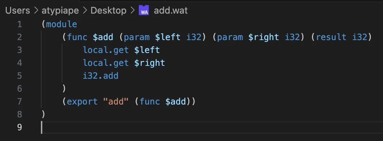Click the WA WebAssembly file icon
The image size is (383, 141).
click(x=143, y=10)
